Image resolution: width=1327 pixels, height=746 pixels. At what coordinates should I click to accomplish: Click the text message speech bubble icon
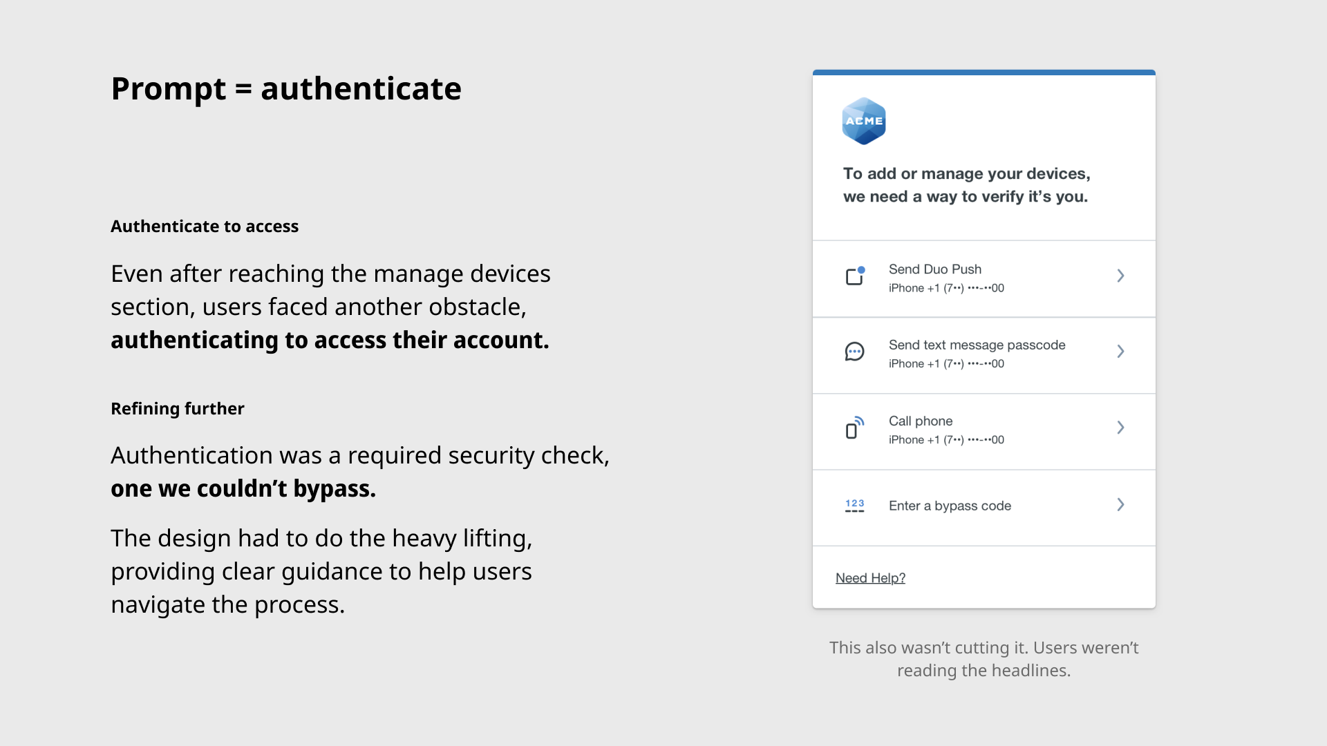pyautogui.click(x=855, y=352)
